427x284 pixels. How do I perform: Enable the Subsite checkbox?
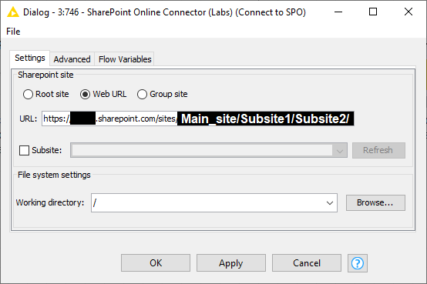24,150
